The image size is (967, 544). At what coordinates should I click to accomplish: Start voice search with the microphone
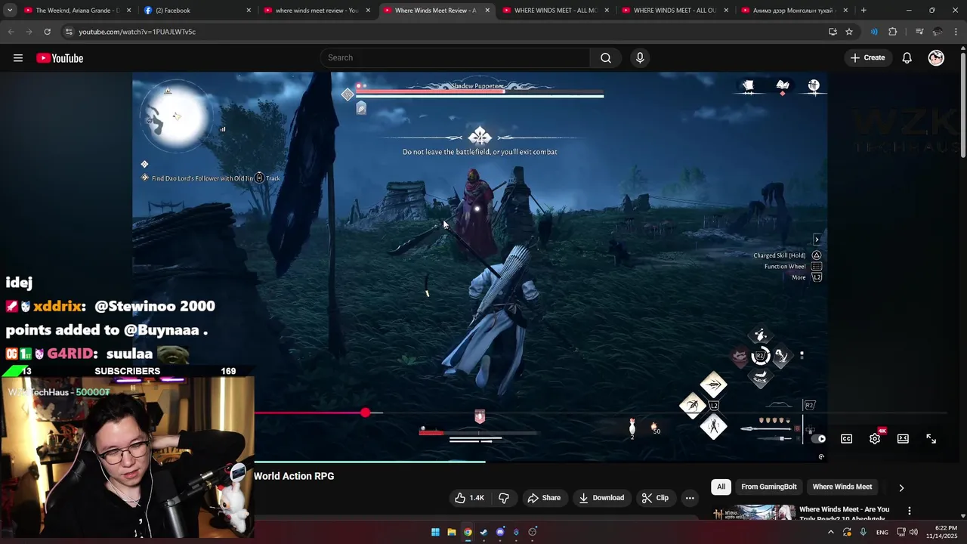[640, 58]
